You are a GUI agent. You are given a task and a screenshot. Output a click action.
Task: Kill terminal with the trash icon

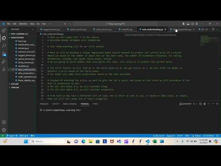(x=205, y=104)
